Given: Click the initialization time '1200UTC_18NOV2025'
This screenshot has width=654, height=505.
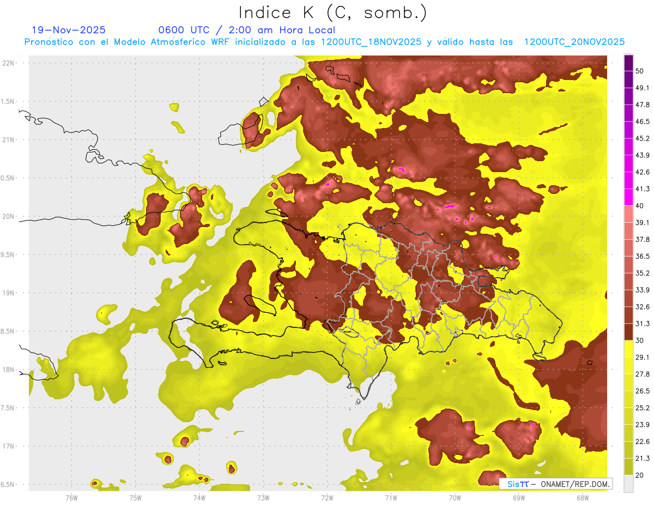Looking at the screenshot, I should coord(371,42).
